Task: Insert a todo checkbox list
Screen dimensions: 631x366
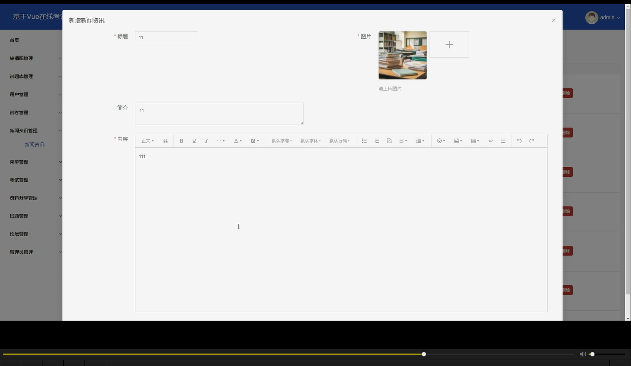Action: (x=389, y=141)
